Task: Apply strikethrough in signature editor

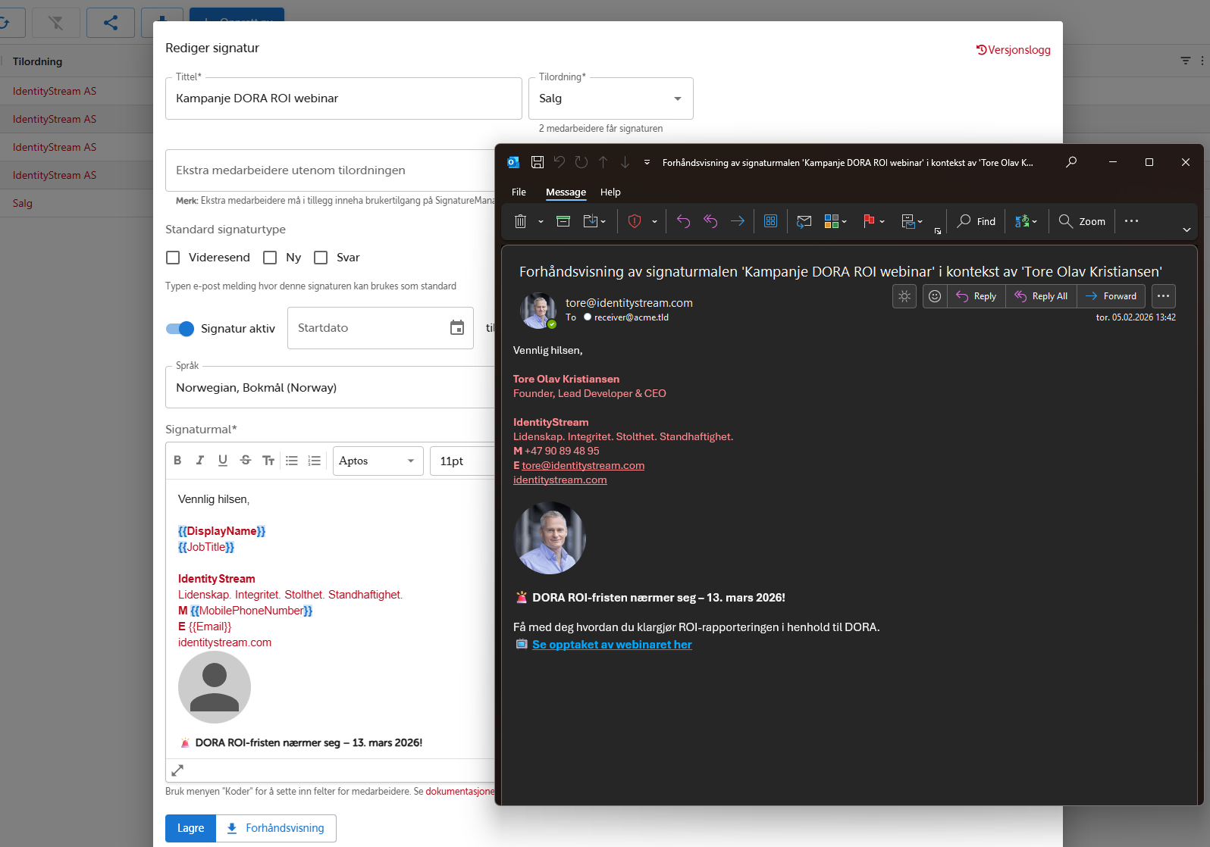Action: click(x=246, y=461)
